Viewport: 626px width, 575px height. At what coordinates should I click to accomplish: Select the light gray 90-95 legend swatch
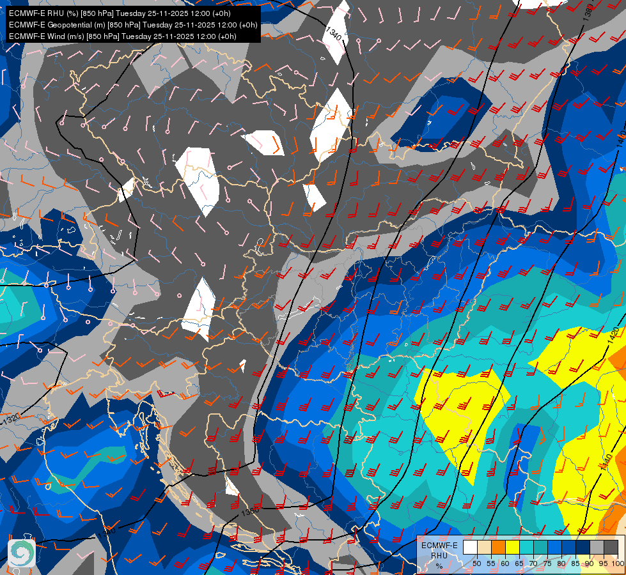[x=597, y=548]
